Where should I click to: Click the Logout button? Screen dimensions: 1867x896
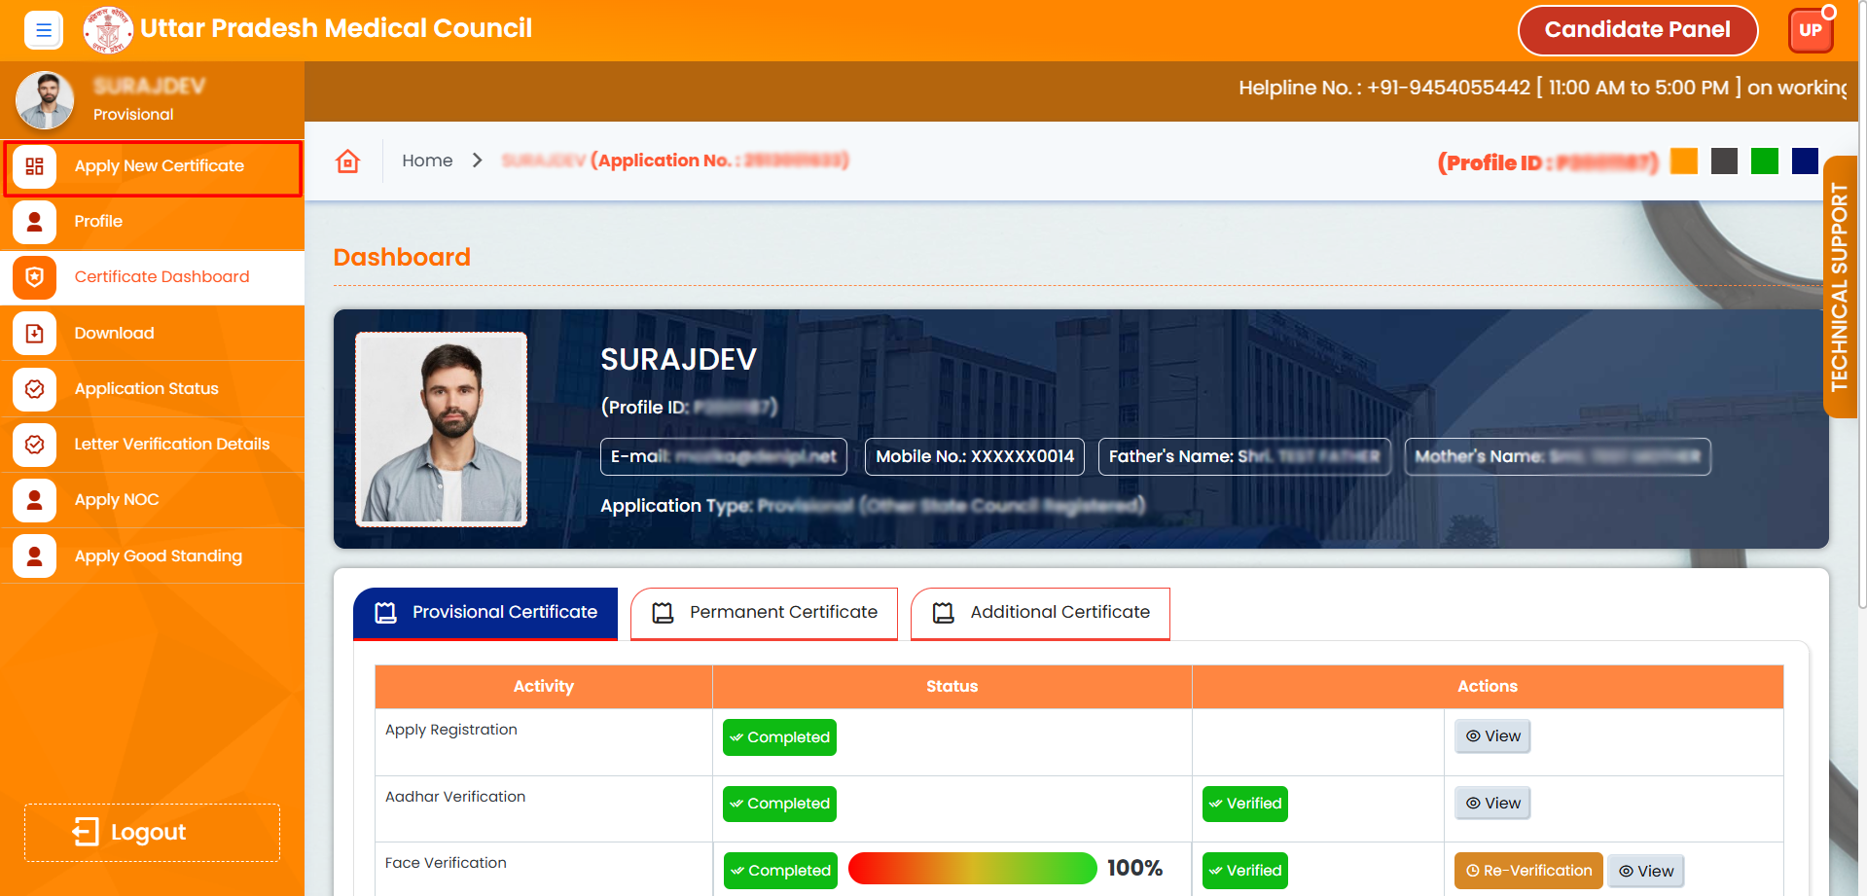click(152, 833)
